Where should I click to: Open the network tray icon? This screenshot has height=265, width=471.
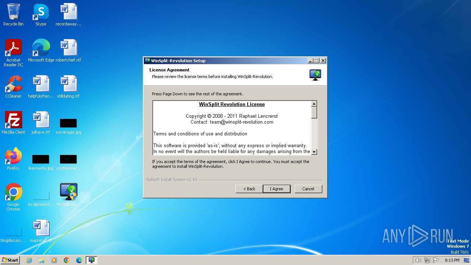(x=427, y=260)
